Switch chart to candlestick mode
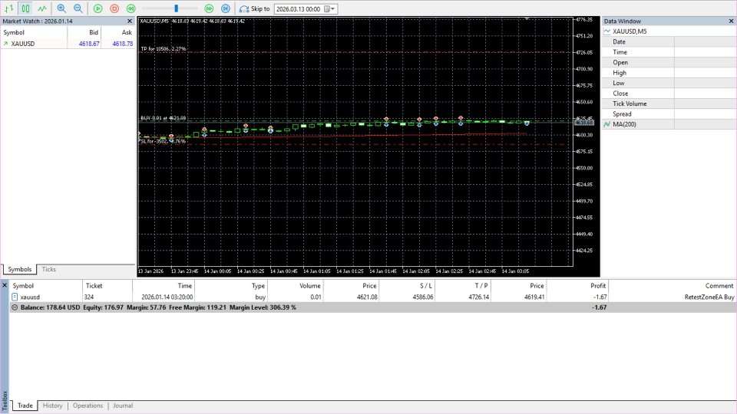 (25, 8)
